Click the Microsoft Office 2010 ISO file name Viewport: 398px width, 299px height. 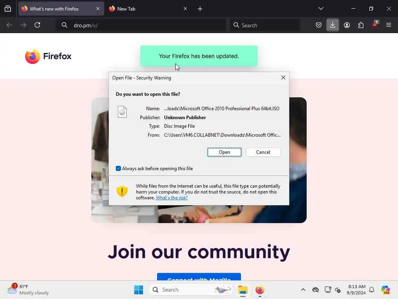click(222, 109)
